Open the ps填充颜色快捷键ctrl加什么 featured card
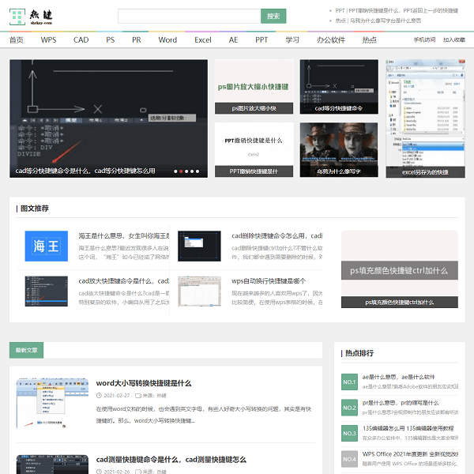The image size is (474, 474). coord(400,269)
